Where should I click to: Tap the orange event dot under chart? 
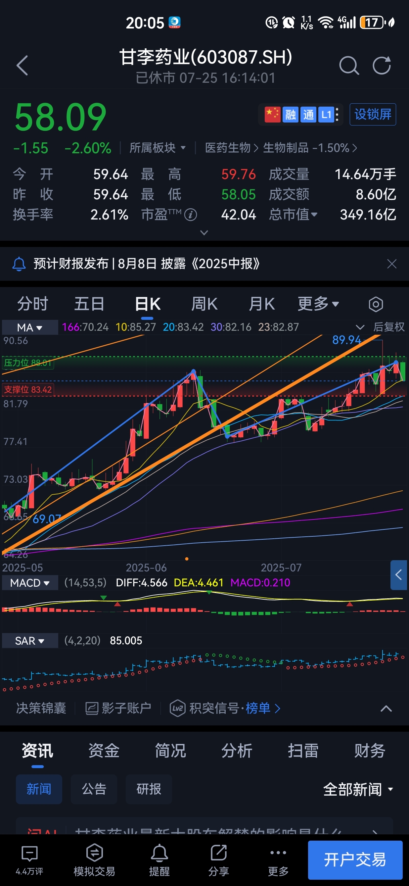(187, 559)
